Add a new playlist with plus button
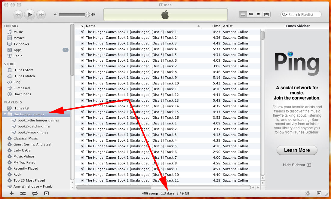This screenshot has height=199, width=331. coord(11,193)
